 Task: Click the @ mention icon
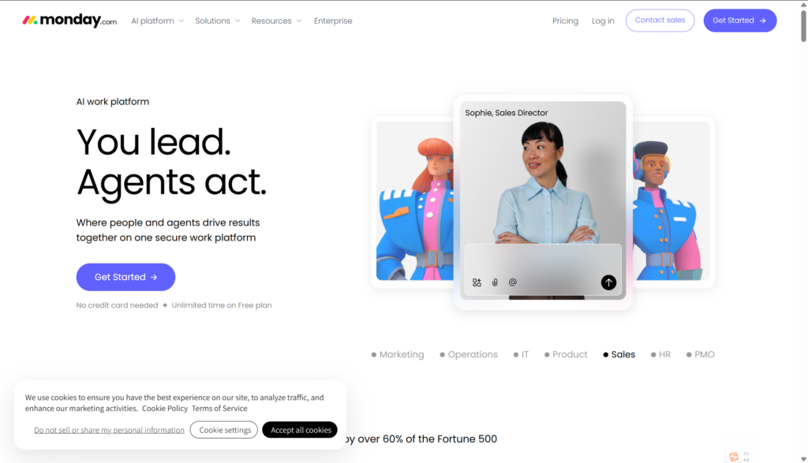coord(513,282)
